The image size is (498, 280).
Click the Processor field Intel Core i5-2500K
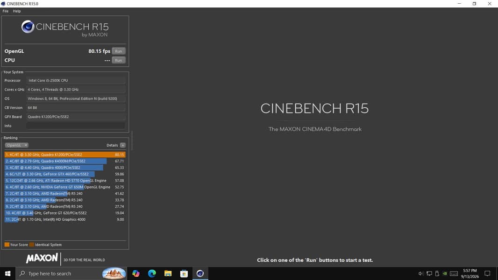tap(76, 81)
